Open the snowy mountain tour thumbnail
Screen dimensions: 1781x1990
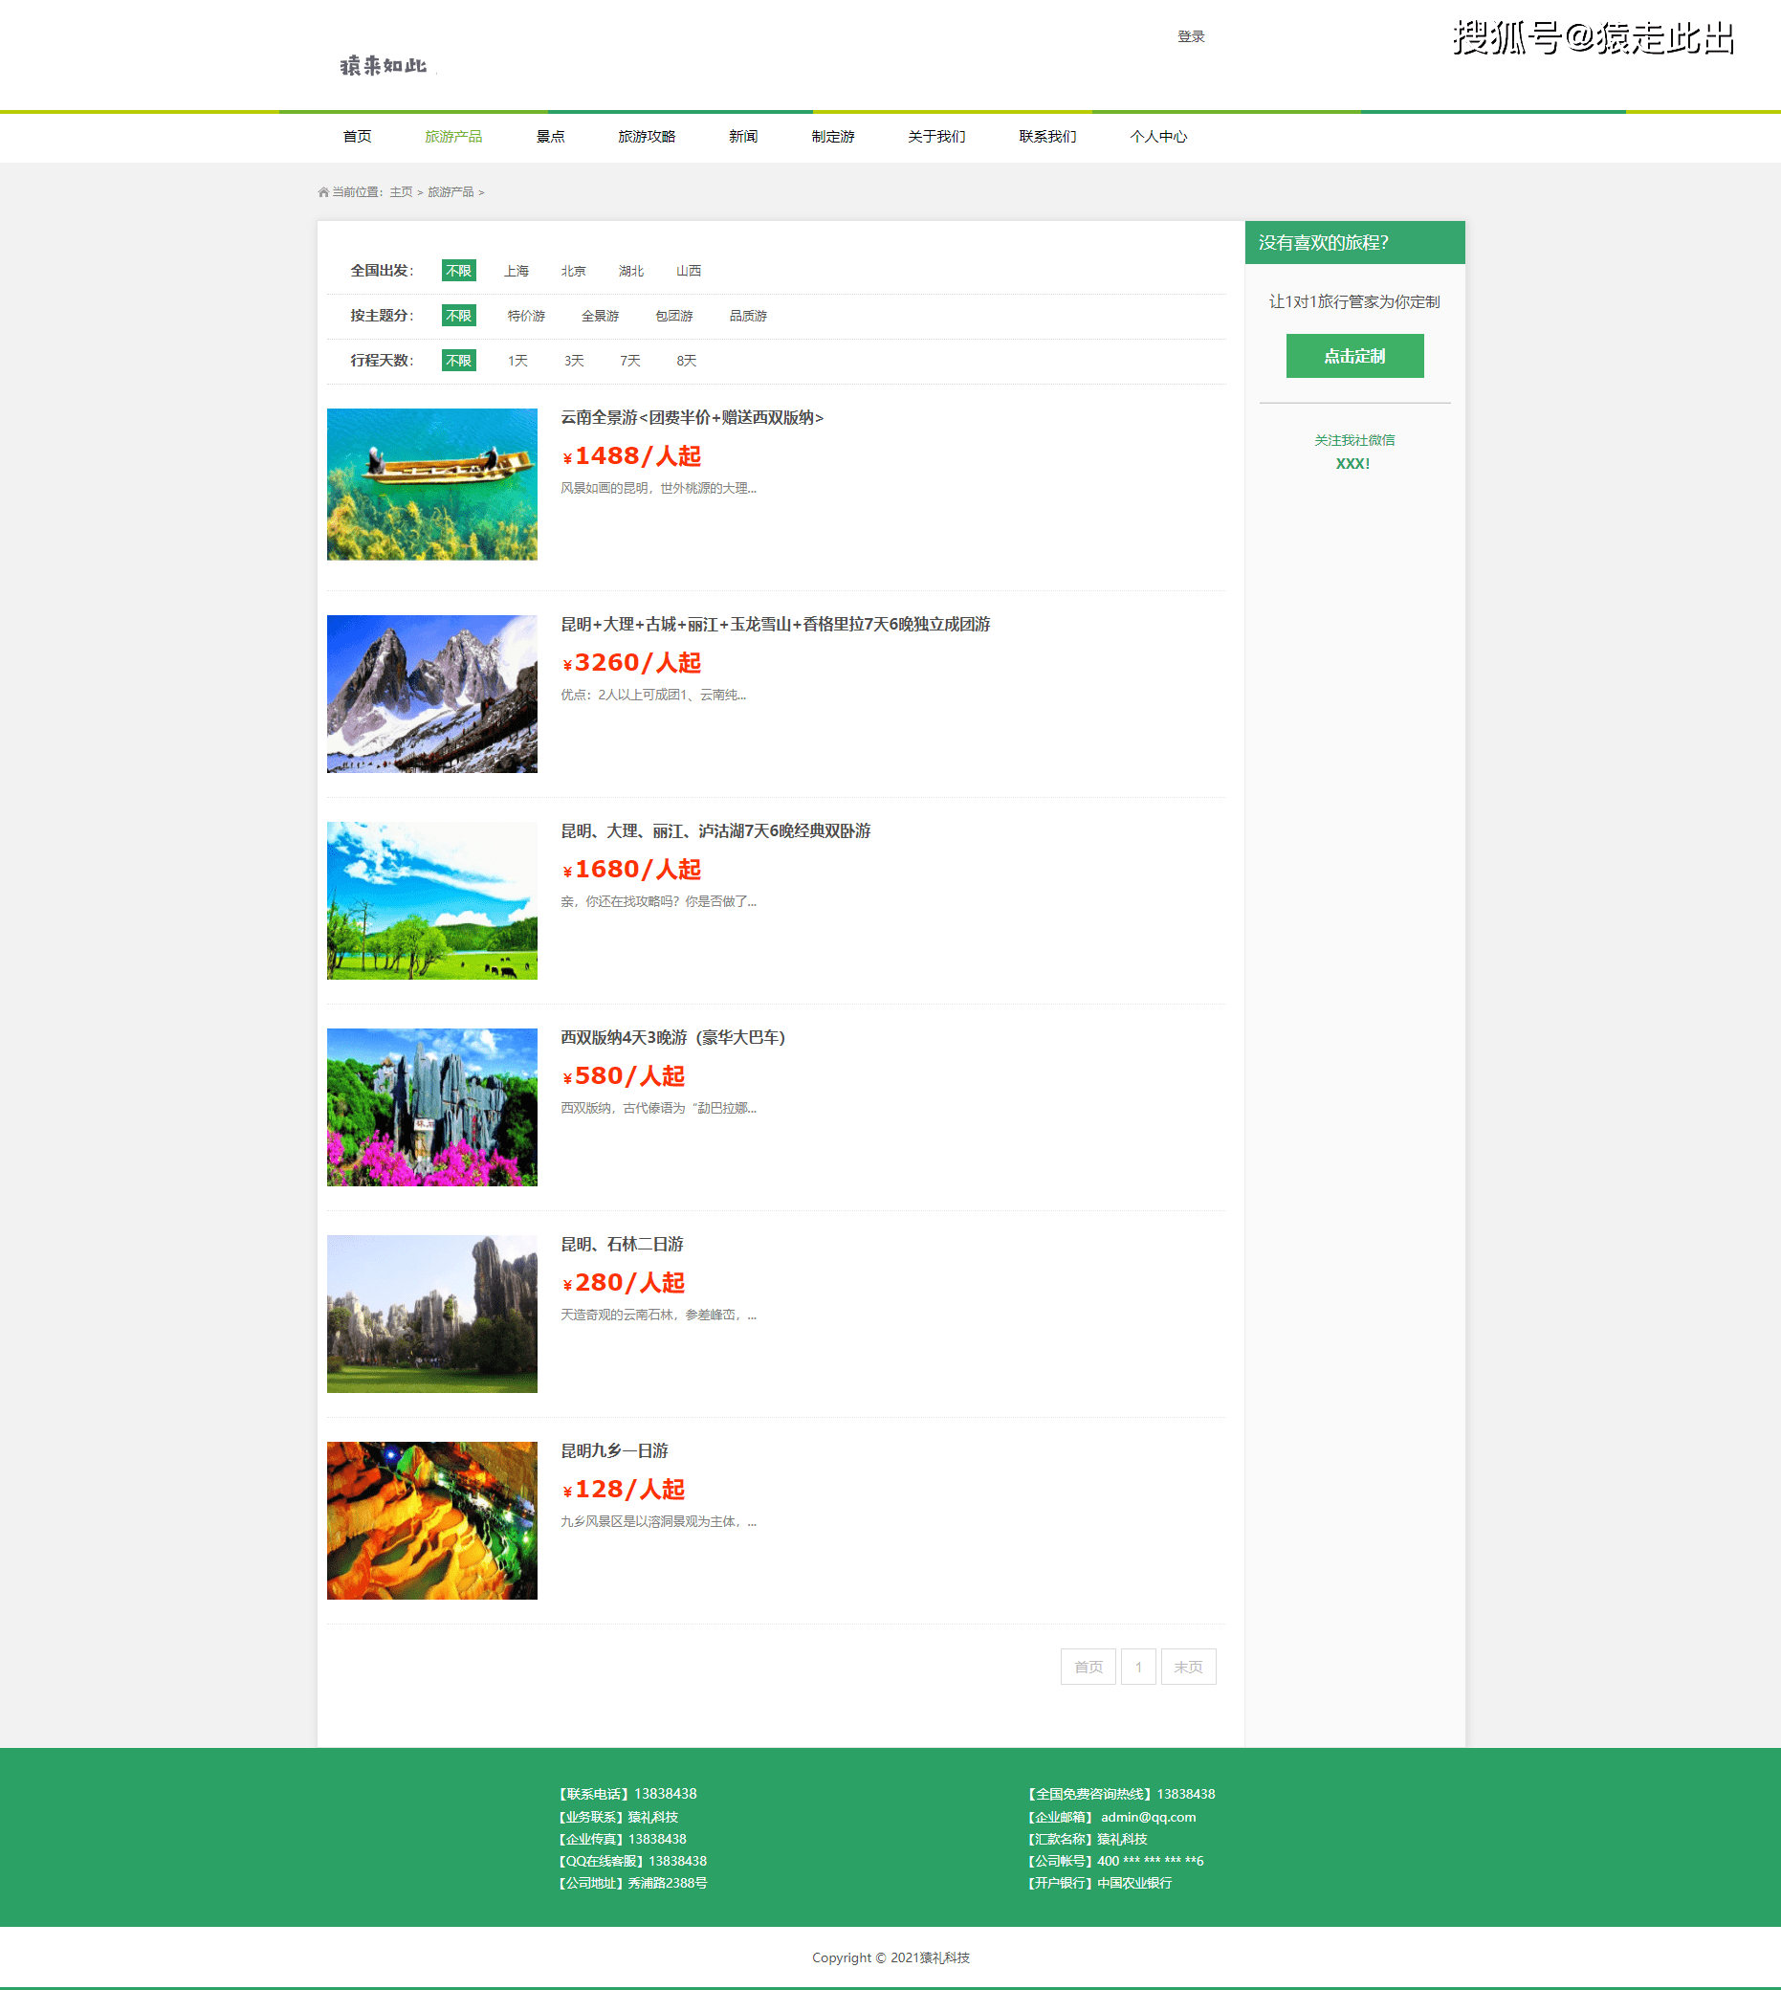pos(431,694)
